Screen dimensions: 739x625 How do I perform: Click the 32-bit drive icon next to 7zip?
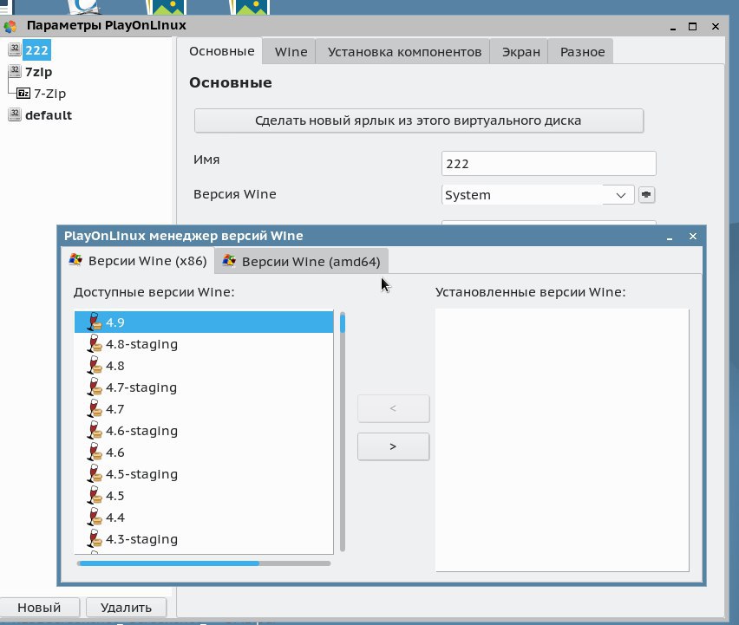pyautogui.click(x=15, y=72)
